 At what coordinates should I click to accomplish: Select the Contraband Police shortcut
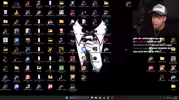point(28,12)
